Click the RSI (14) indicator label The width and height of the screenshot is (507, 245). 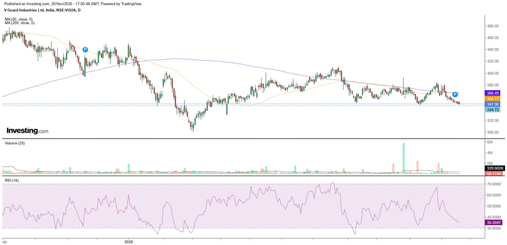coord(11,180)
